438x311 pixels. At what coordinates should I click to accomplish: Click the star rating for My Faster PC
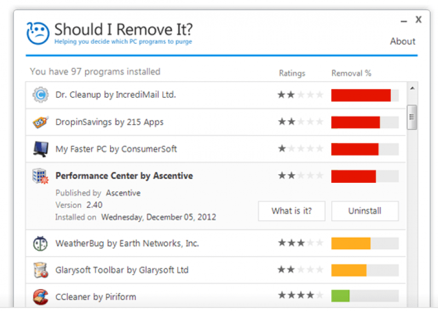pos(301,148)
